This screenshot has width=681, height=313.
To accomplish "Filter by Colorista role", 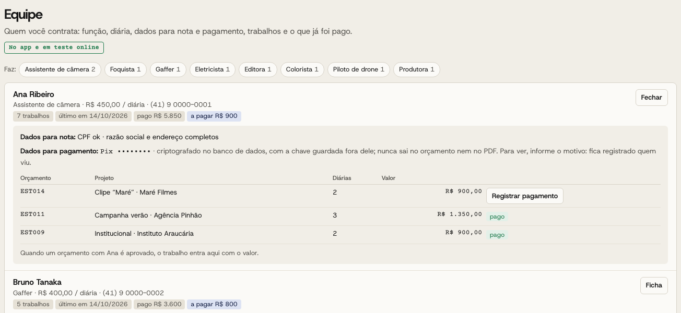I will point(302,69).
